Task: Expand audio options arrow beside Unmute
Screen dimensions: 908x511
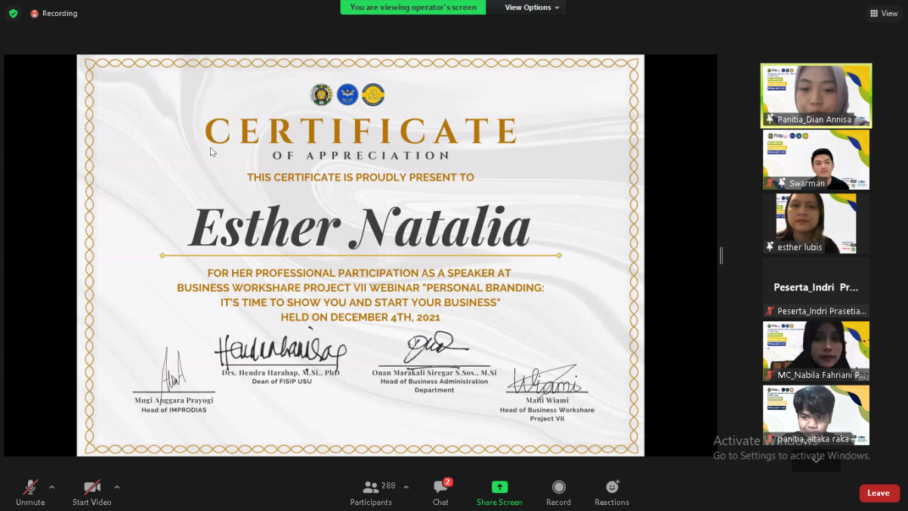Action: pyautogui.click(x=51, y=487)
